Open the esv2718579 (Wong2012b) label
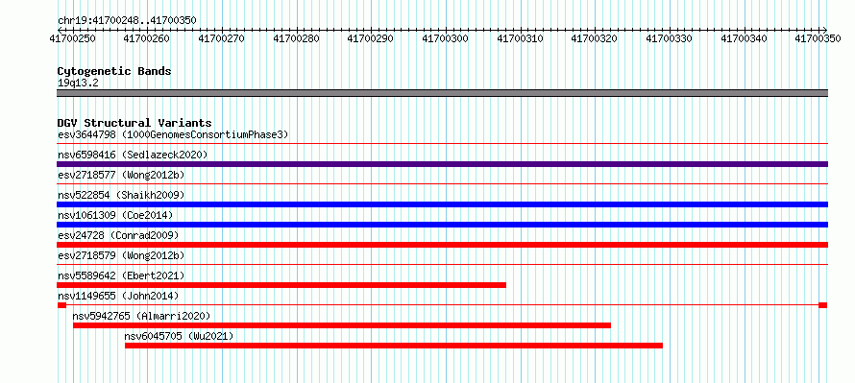 [x=121, y=255]
